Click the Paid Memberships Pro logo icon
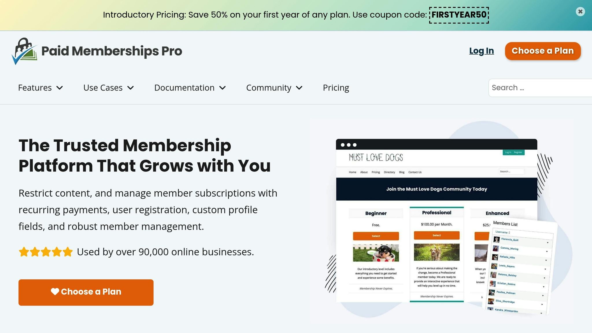 [x=25, y=51]
